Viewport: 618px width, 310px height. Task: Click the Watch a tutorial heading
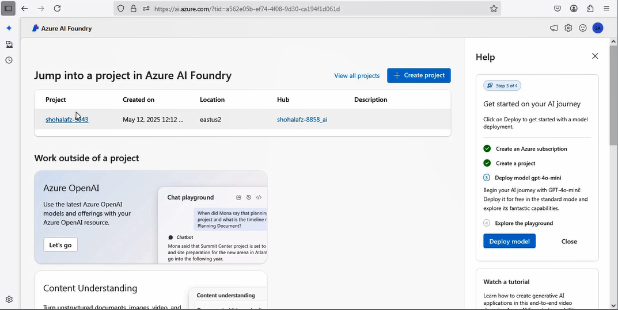[x=506, y=282]
